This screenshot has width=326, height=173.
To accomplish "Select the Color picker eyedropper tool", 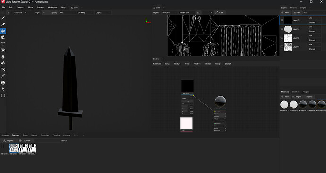I will point(3,76).
